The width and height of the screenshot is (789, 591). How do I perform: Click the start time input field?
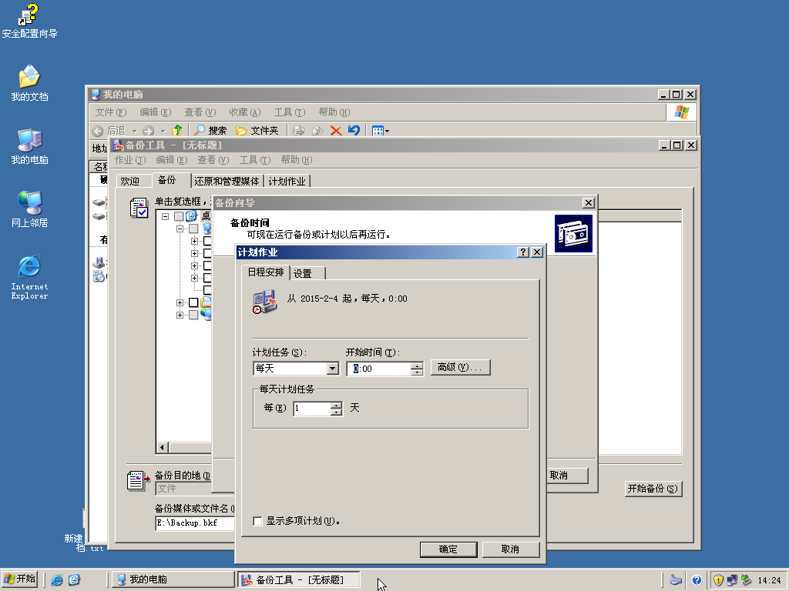[x=379, y=369]
